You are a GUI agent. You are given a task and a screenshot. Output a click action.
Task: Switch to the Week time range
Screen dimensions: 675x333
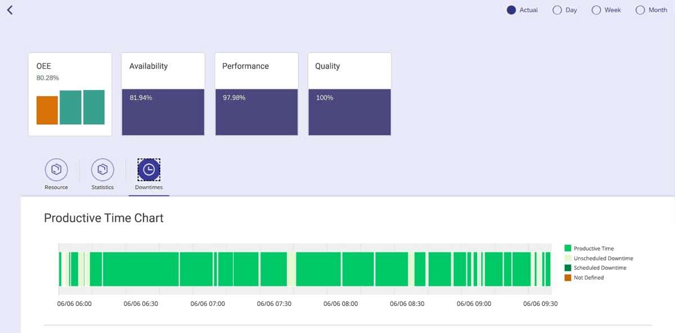tap(596, 10)
